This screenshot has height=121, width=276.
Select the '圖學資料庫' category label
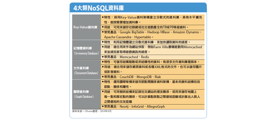point(81,91)
